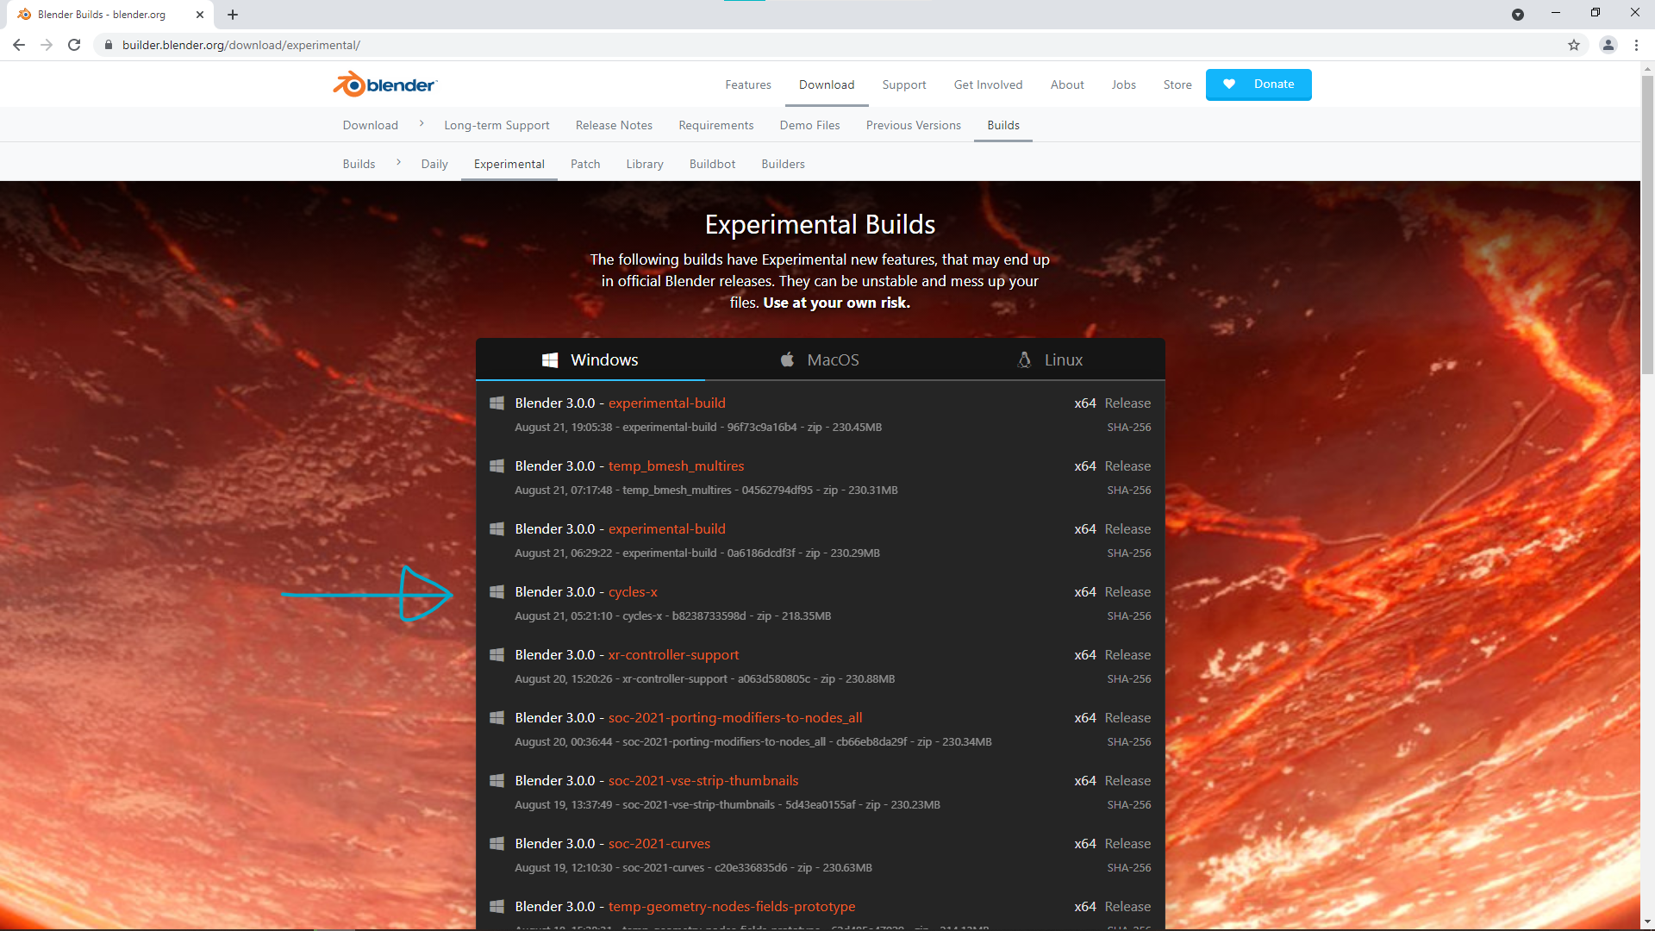Expand the chevron next to Builds breadcrumb

pyautogui.click(x=398, y=161)
